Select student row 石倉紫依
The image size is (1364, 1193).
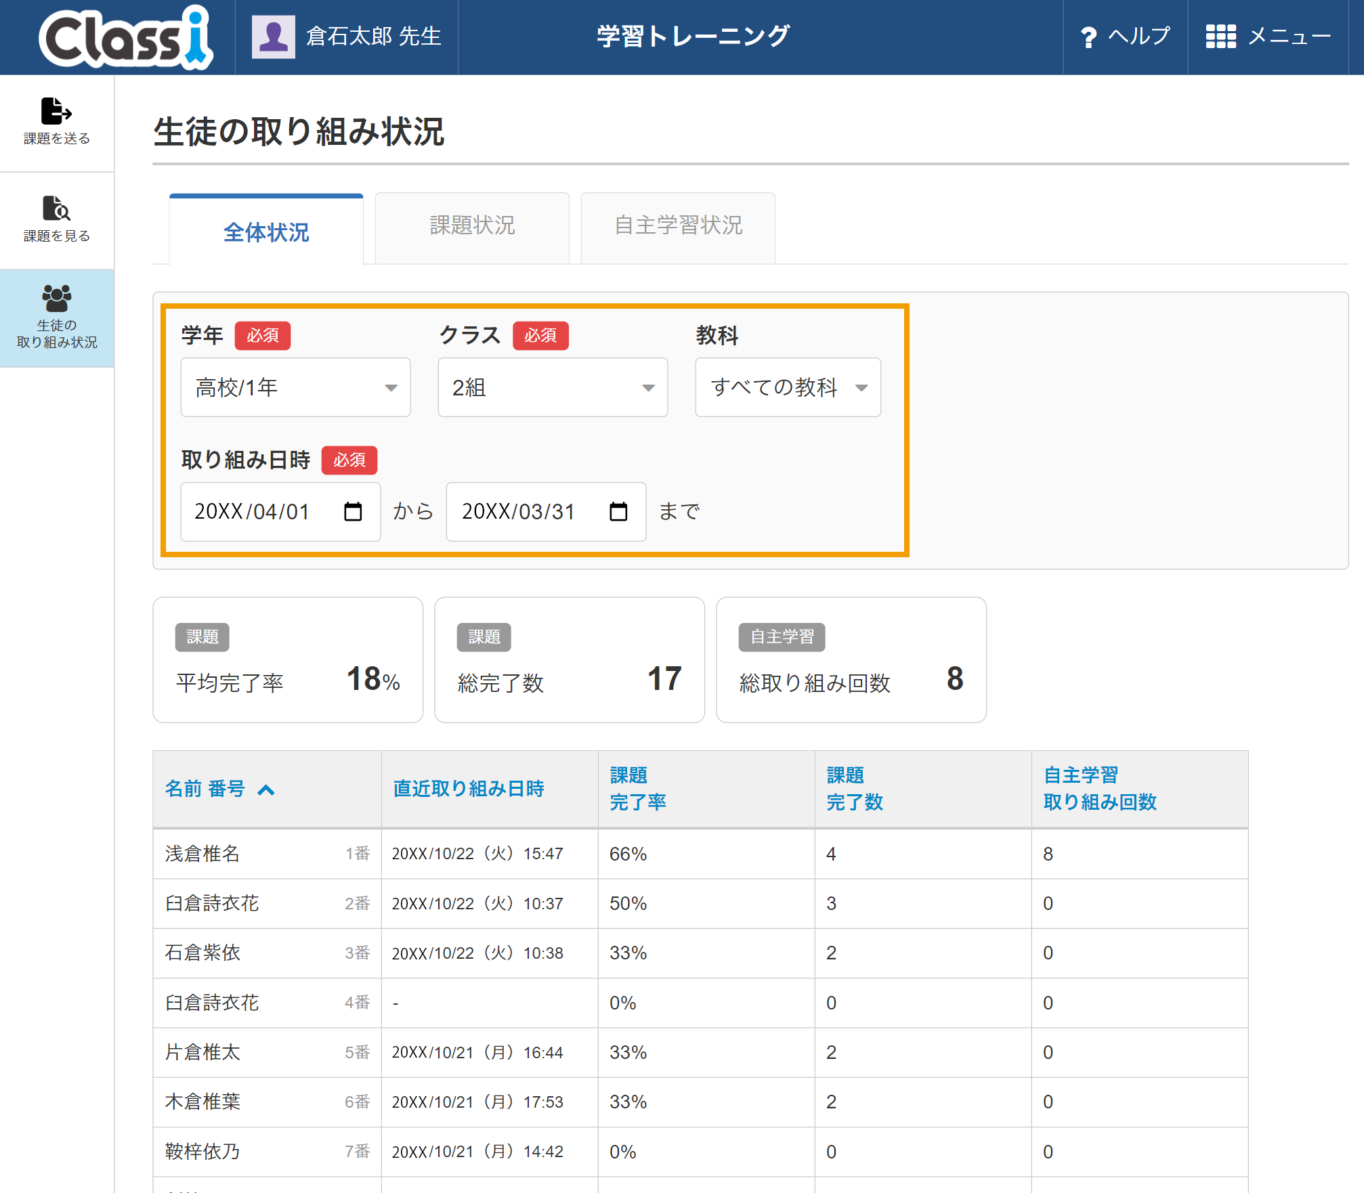pos(700,953)
